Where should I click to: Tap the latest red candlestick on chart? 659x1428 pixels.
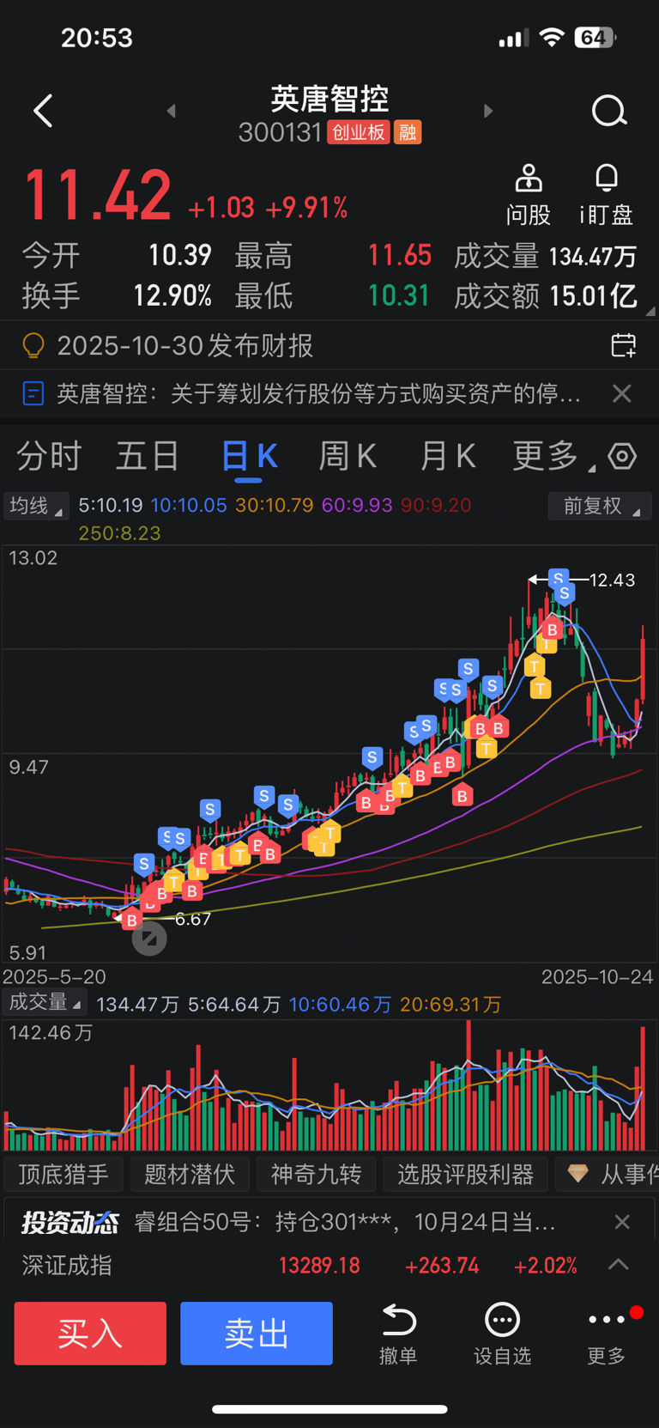tap(643, 663)
